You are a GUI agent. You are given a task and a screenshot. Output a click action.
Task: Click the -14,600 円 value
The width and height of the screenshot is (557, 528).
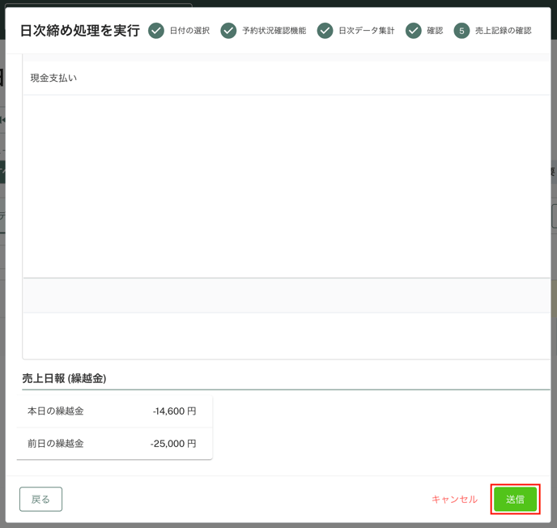coord(174,411)
